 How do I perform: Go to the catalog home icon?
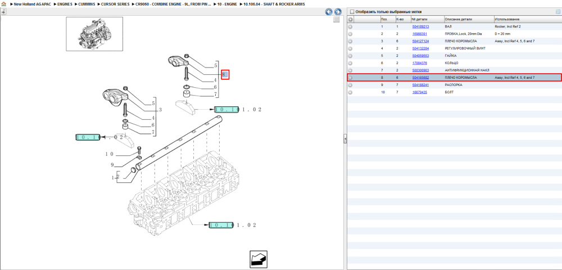tap(3, 4)
